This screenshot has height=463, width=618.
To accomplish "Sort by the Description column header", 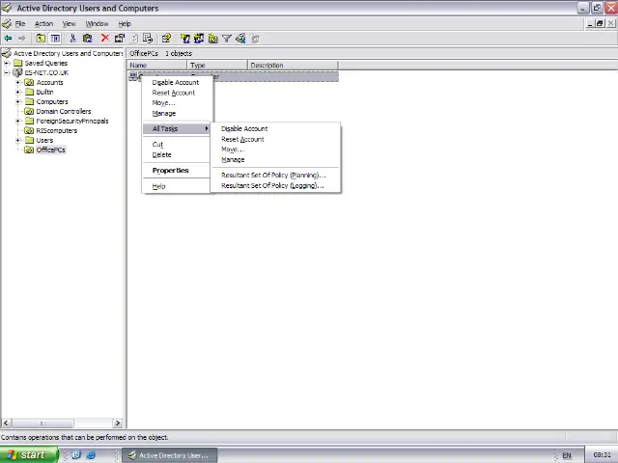I will (x=293, y=65).
